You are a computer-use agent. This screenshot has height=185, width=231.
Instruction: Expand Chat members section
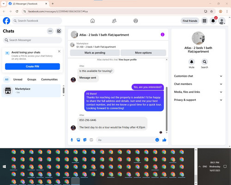(x=198, y=84)
